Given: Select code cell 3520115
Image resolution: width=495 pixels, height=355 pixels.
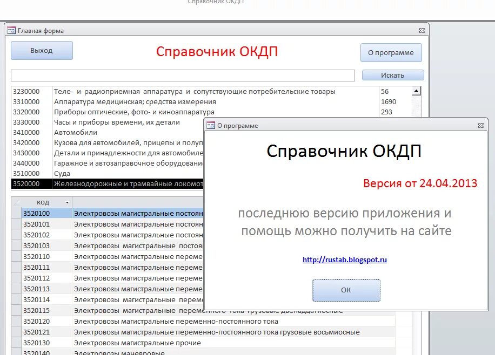Looking at the screenshot, I should [46, 311].
